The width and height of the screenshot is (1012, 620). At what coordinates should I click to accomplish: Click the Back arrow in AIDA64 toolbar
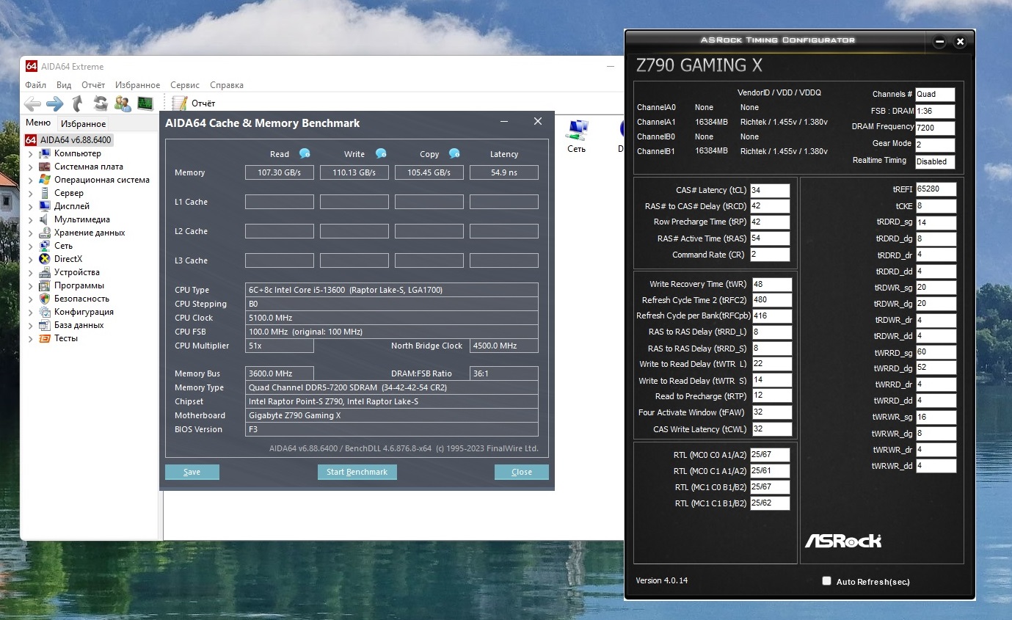(32, 103)
